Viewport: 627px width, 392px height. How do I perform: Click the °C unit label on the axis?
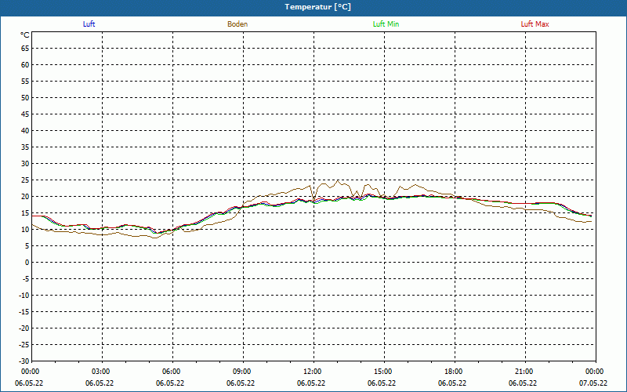(x=25, y=35)
